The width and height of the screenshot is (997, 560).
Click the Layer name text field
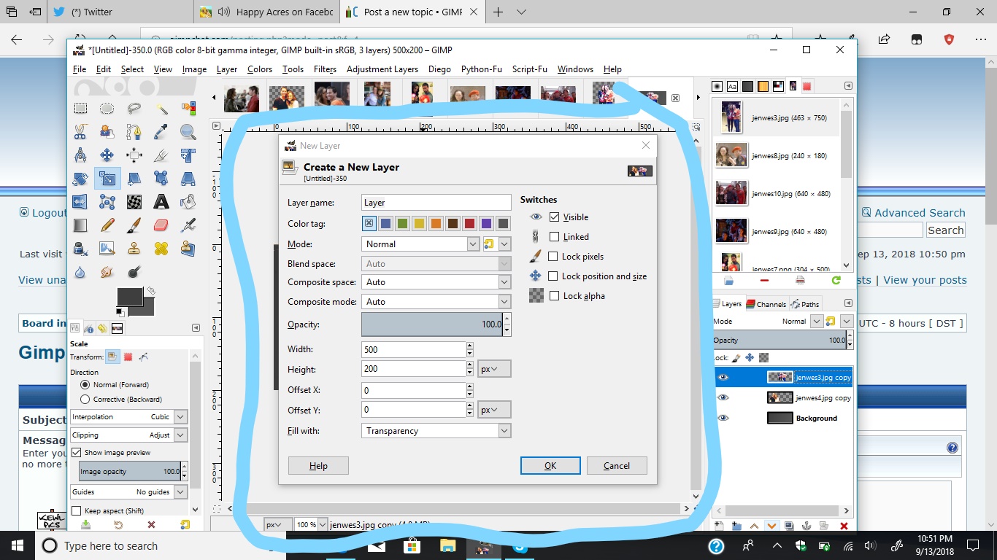(436, 203)
